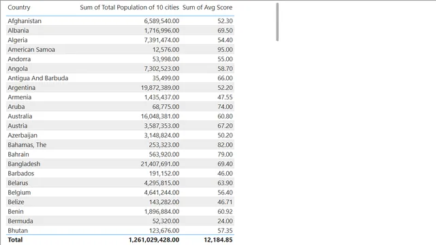The image size is (436, 245).
Task: Select the Belize country cell
Action: [16, 202]
